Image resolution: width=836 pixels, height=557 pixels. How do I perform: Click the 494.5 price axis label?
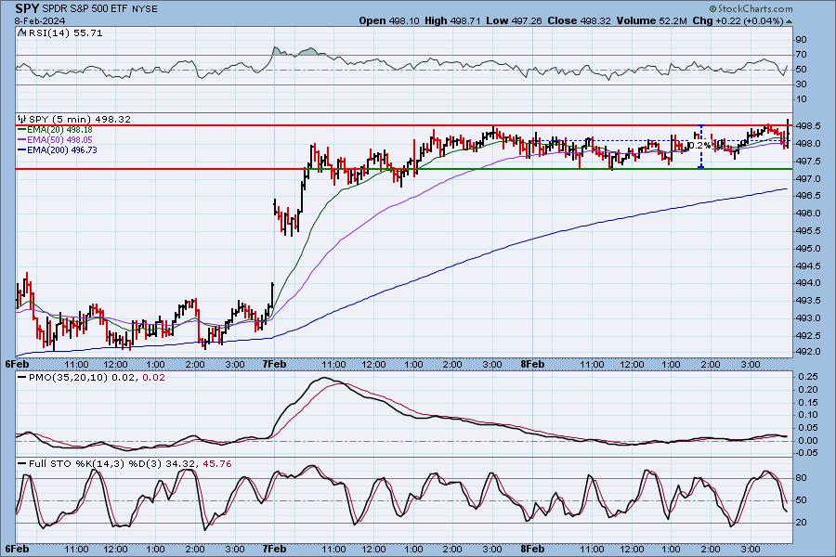(x=808, y=266)
